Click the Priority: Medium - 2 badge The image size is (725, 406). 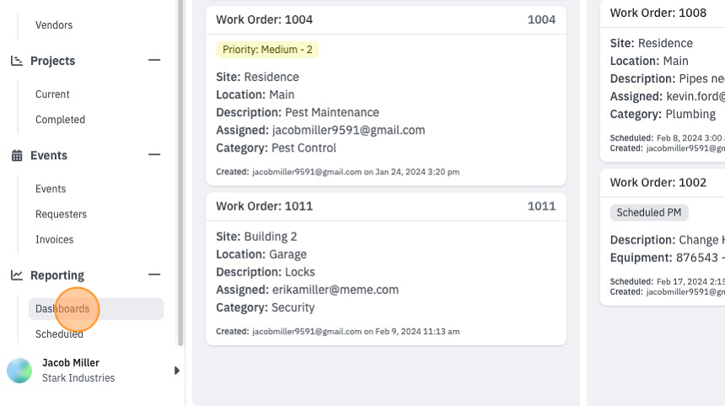click(x=267, y=50)
